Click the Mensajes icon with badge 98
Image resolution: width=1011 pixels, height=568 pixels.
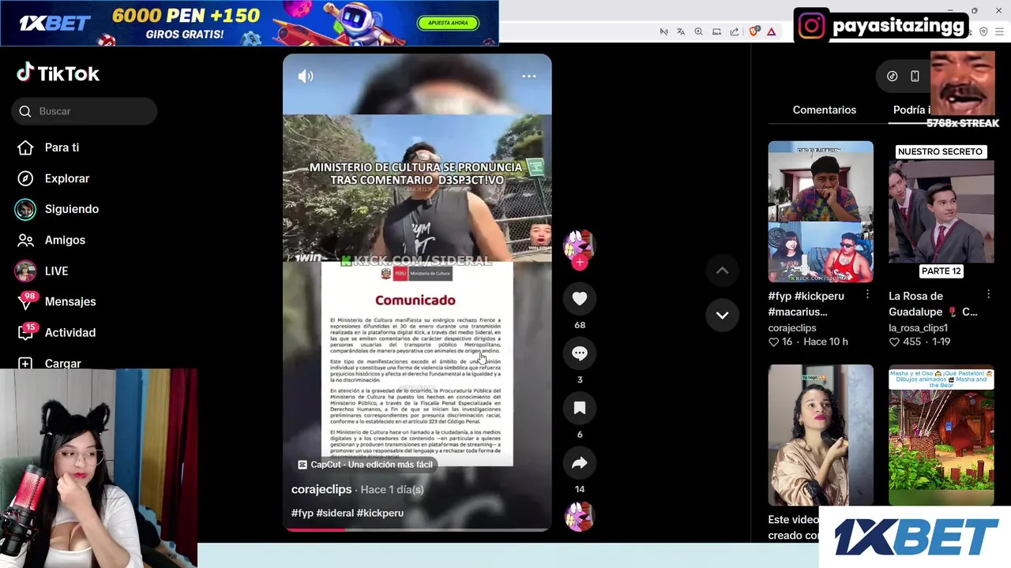point(26,301)
